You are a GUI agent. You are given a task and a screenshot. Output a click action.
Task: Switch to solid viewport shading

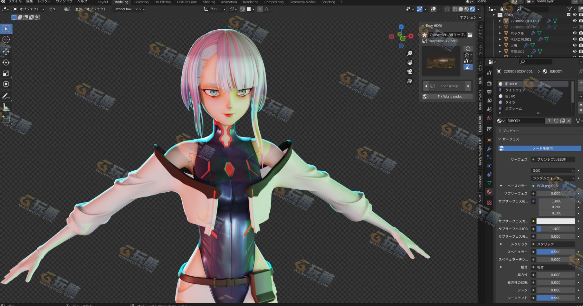pos(461,9)
